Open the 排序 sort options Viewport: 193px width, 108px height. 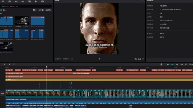(41, 10)
